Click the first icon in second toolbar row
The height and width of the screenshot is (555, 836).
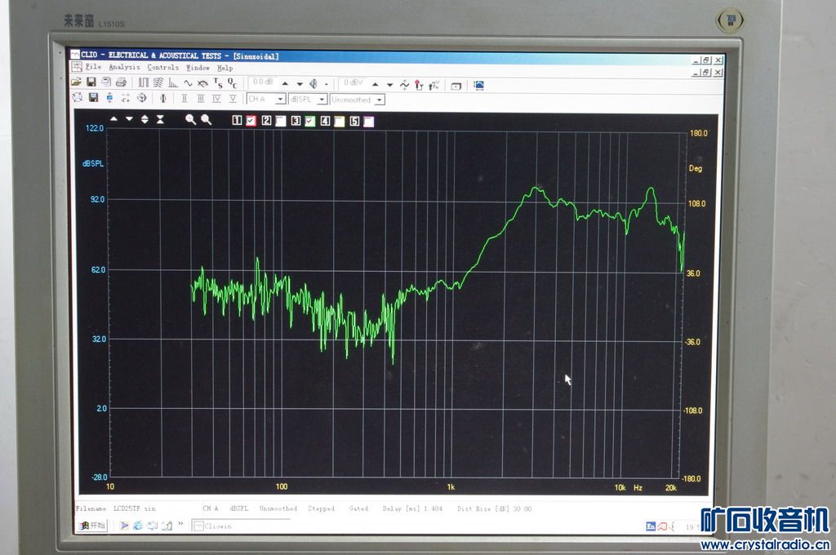(78, 97)
